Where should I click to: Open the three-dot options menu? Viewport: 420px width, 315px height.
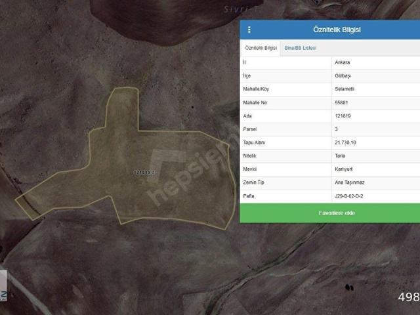coord(249,30)
